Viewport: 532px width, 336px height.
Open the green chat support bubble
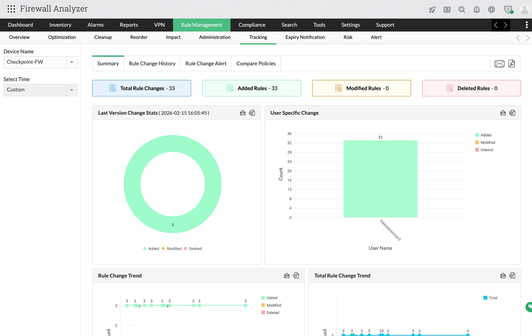tap(529, 307)
